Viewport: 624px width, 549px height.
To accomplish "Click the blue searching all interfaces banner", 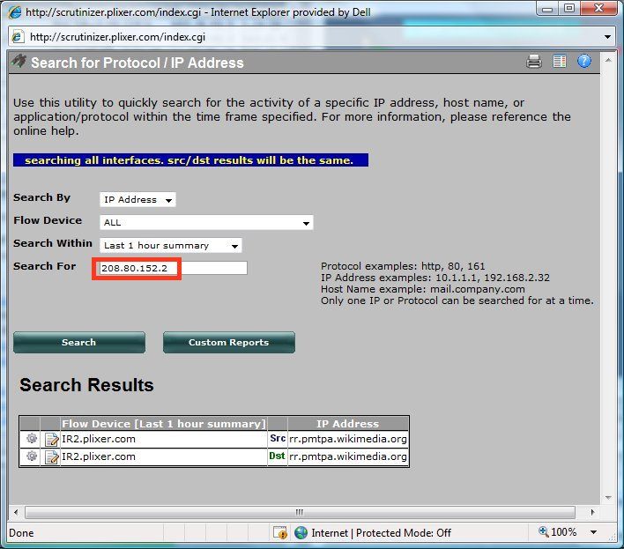I will pyautogui.click(x=190, y=160).
